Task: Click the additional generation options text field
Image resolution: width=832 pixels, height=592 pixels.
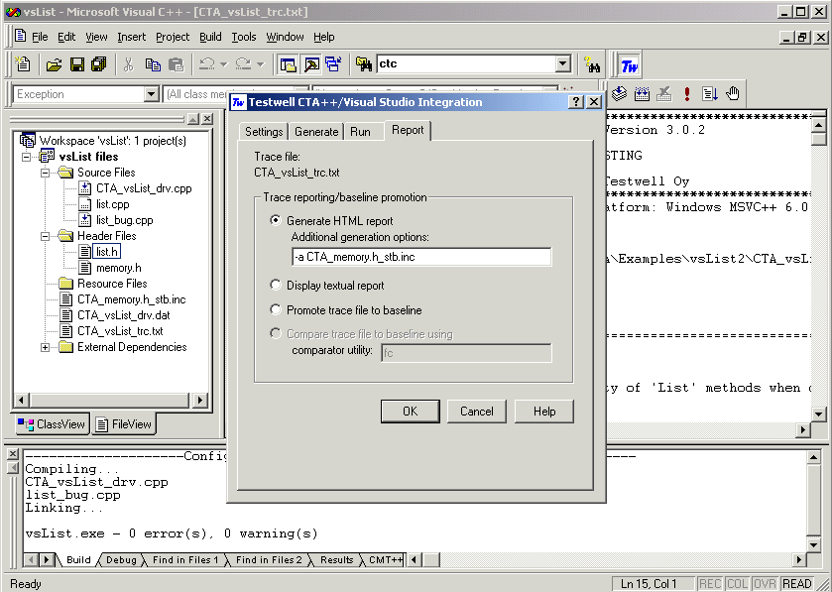Action: (x=420, y=257)
